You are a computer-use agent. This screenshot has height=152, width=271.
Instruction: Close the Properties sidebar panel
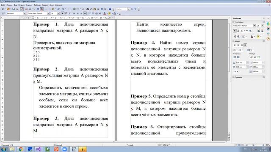(264, 18)
